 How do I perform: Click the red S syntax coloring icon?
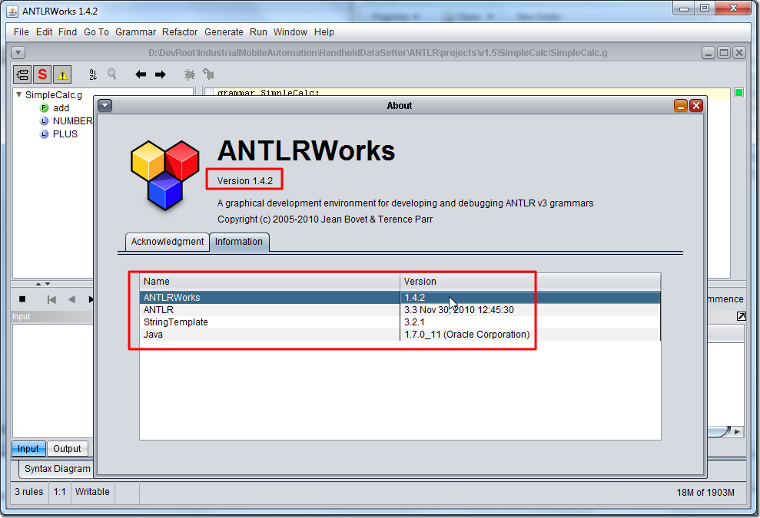coord(43,74)
